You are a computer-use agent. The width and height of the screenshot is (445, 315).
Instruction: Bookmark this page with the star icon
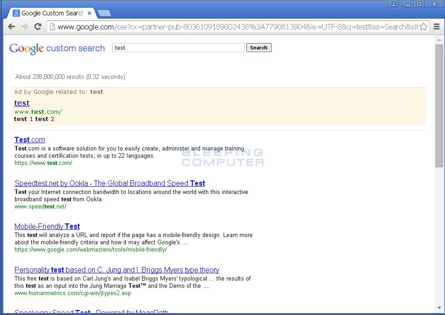coord(423,27)
